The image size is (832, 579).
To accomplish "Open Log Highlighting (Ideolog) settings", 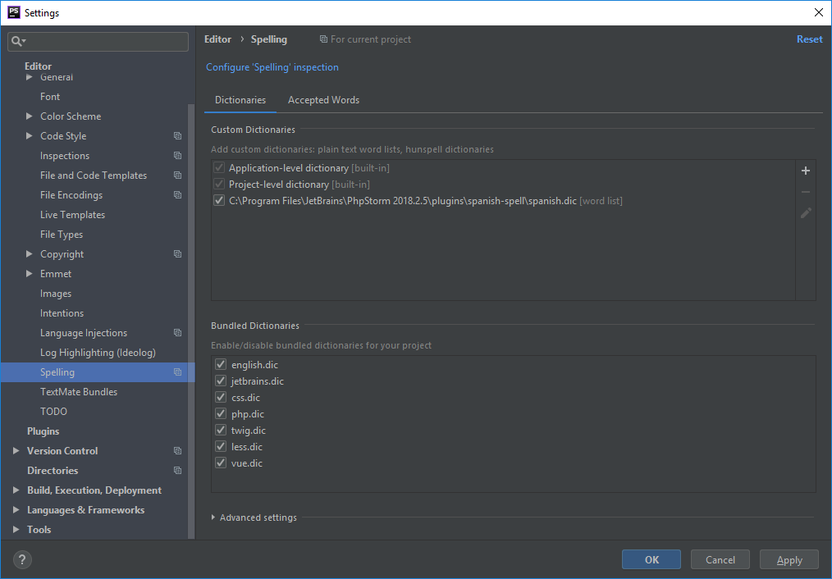I will point(98,353).
